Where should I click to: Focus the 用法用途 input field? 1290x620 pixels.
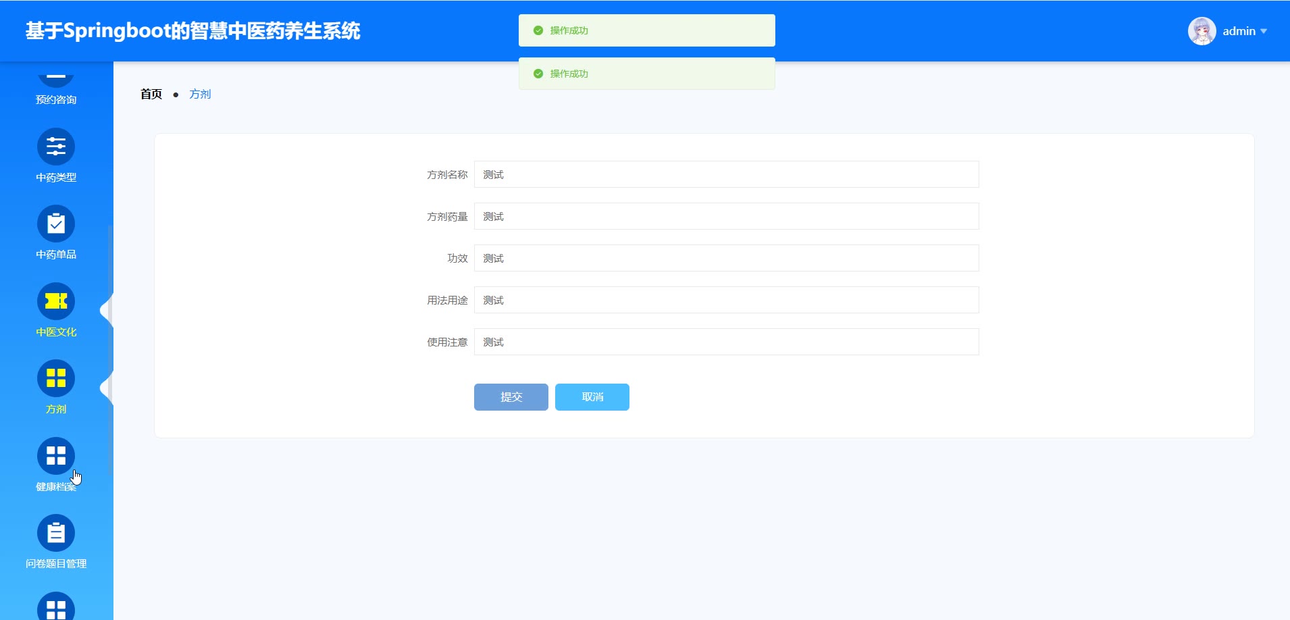pos(727,300)
